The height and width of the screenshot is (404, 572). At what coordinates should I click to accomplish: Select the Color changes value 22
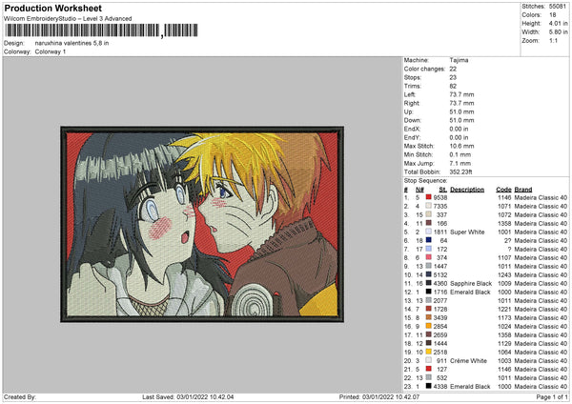point(453,69)
